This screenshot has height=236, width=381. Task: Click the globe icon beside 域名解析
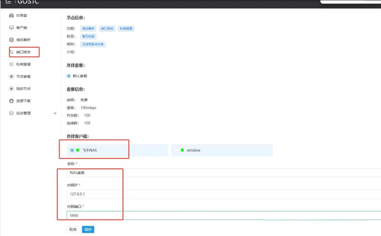point(11,40)
